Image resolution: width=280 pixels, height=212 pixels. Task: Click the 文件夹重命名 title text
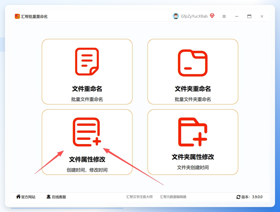coord(193,89)
